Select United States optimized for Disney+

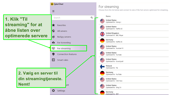click(x=134, y=21)
